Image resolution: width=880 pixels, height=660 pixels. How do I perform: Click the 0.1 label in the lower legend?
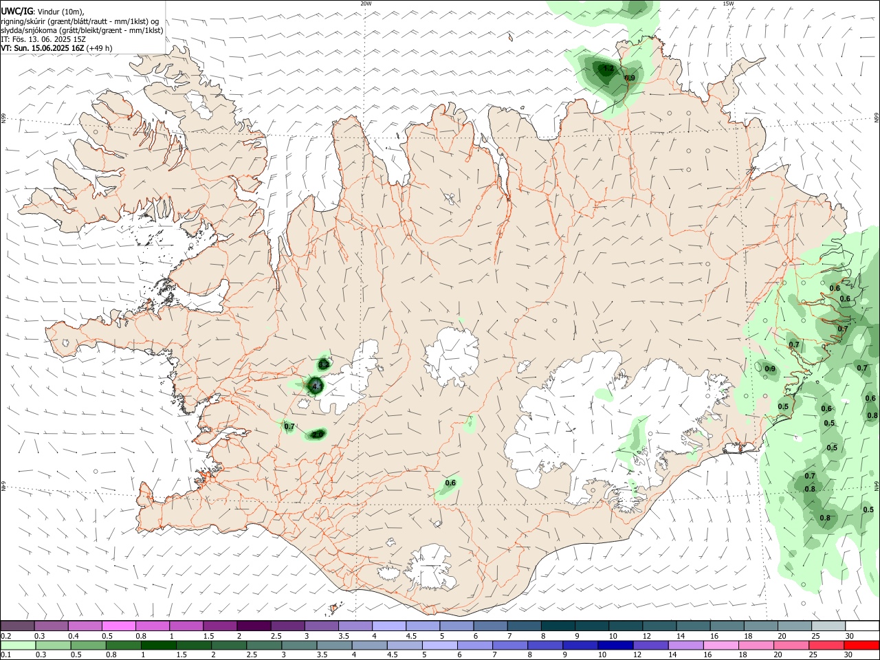tap(6, 655)
